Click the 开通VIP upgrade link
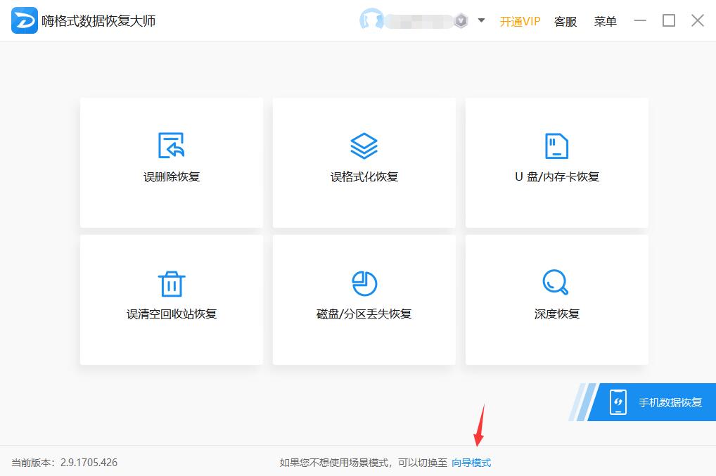 point(520,21)
